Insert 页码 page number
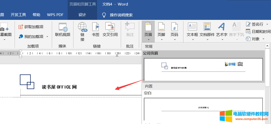Screen dimensions: 271x124 pos(174,30)
